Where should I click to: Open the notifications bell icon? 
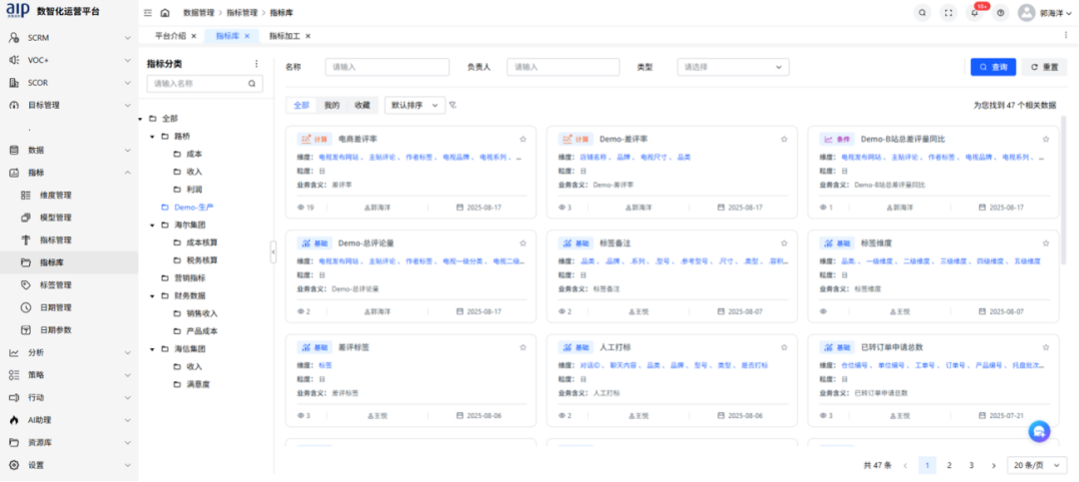click(974, 13)
